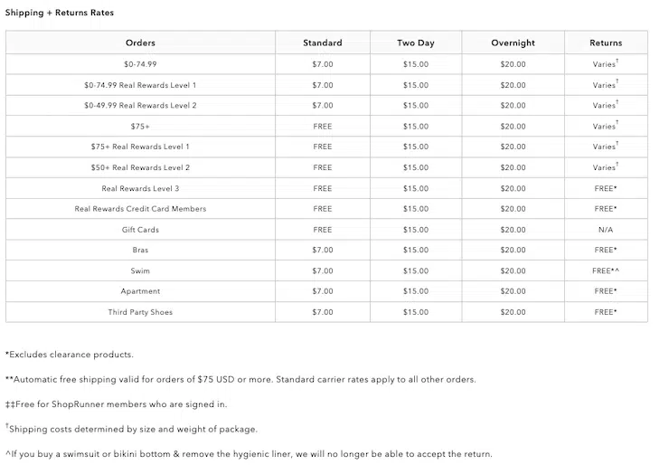Viewport: 669px width, 474px height.
Task: Click the Swim row label
Action: point(140,270)
